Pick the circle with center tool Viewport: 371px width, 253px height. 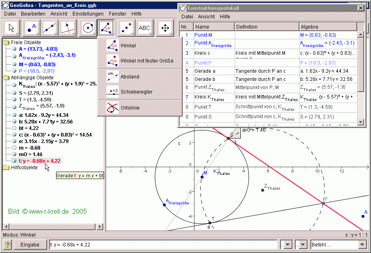pyautogui.click(x=88, y=27)
